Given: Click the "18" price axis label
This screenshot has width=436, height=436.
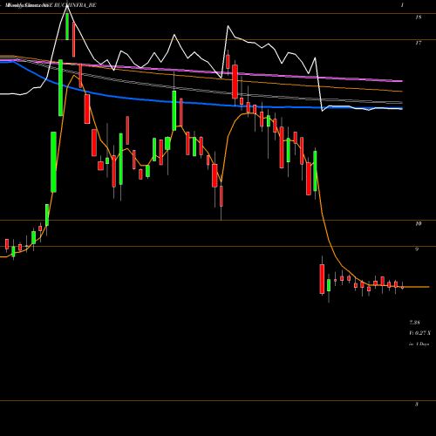Looking at the screenshot, I should 418,17.
